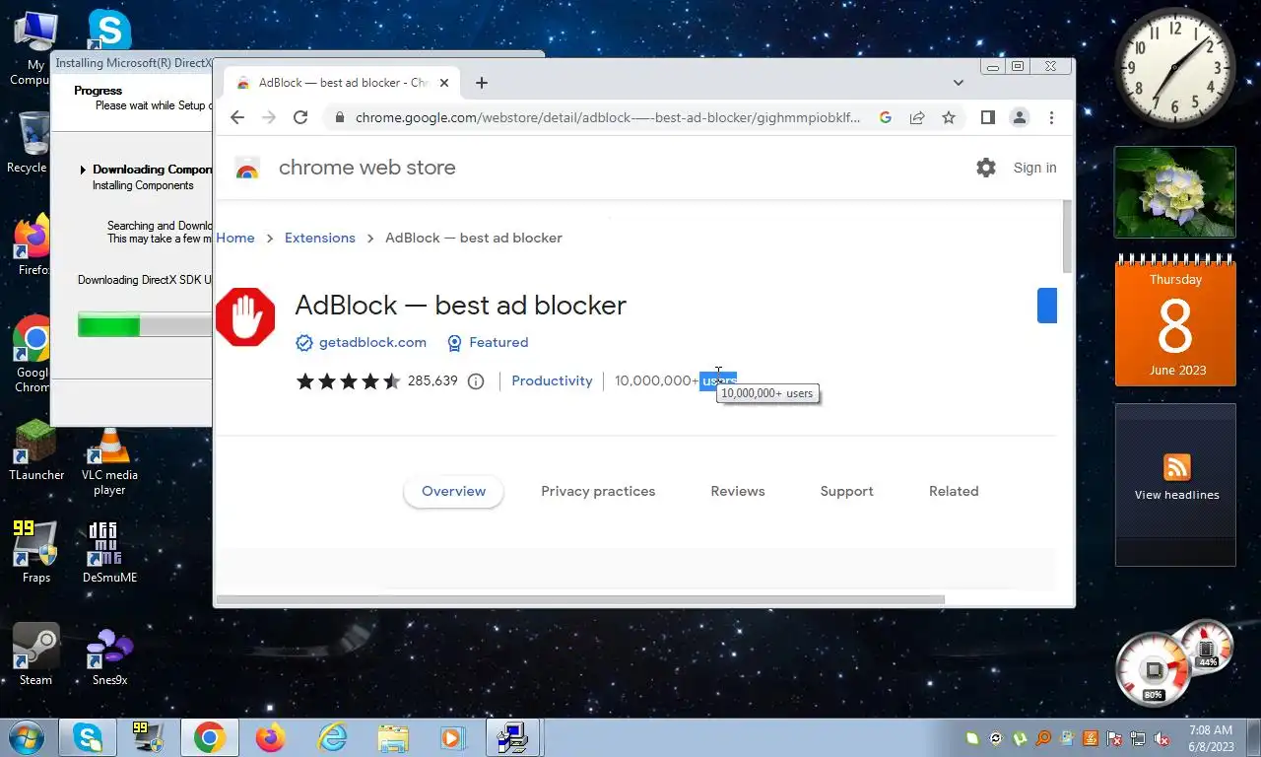
Task: Close the AdBlock tab
Action: [444, 83]
